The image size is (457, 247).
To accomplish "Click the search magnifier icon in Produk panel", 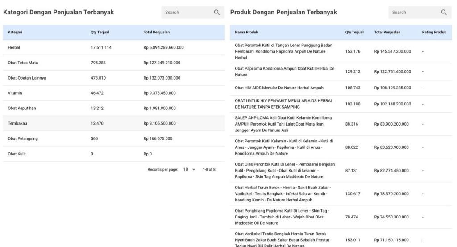I will click(x=444, y=12).
